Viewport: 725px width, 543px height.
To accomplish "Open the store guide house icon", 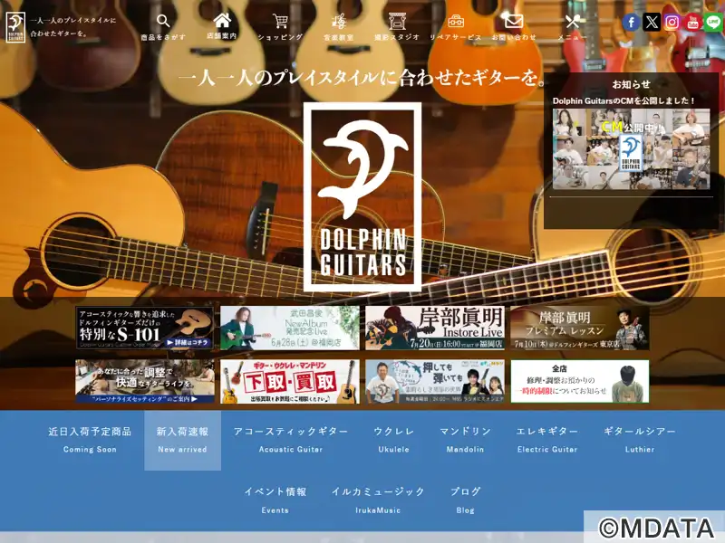I will [x=222, y=20].
